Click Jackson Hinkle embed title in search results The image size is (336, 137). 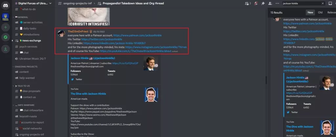297,79
